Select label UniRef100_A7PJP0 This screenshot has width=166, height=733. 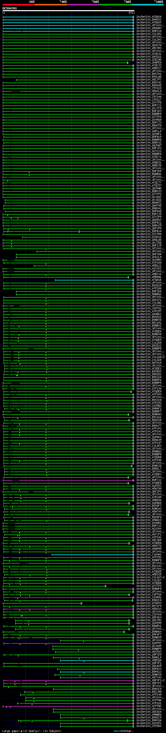click(x=149, y=429)
